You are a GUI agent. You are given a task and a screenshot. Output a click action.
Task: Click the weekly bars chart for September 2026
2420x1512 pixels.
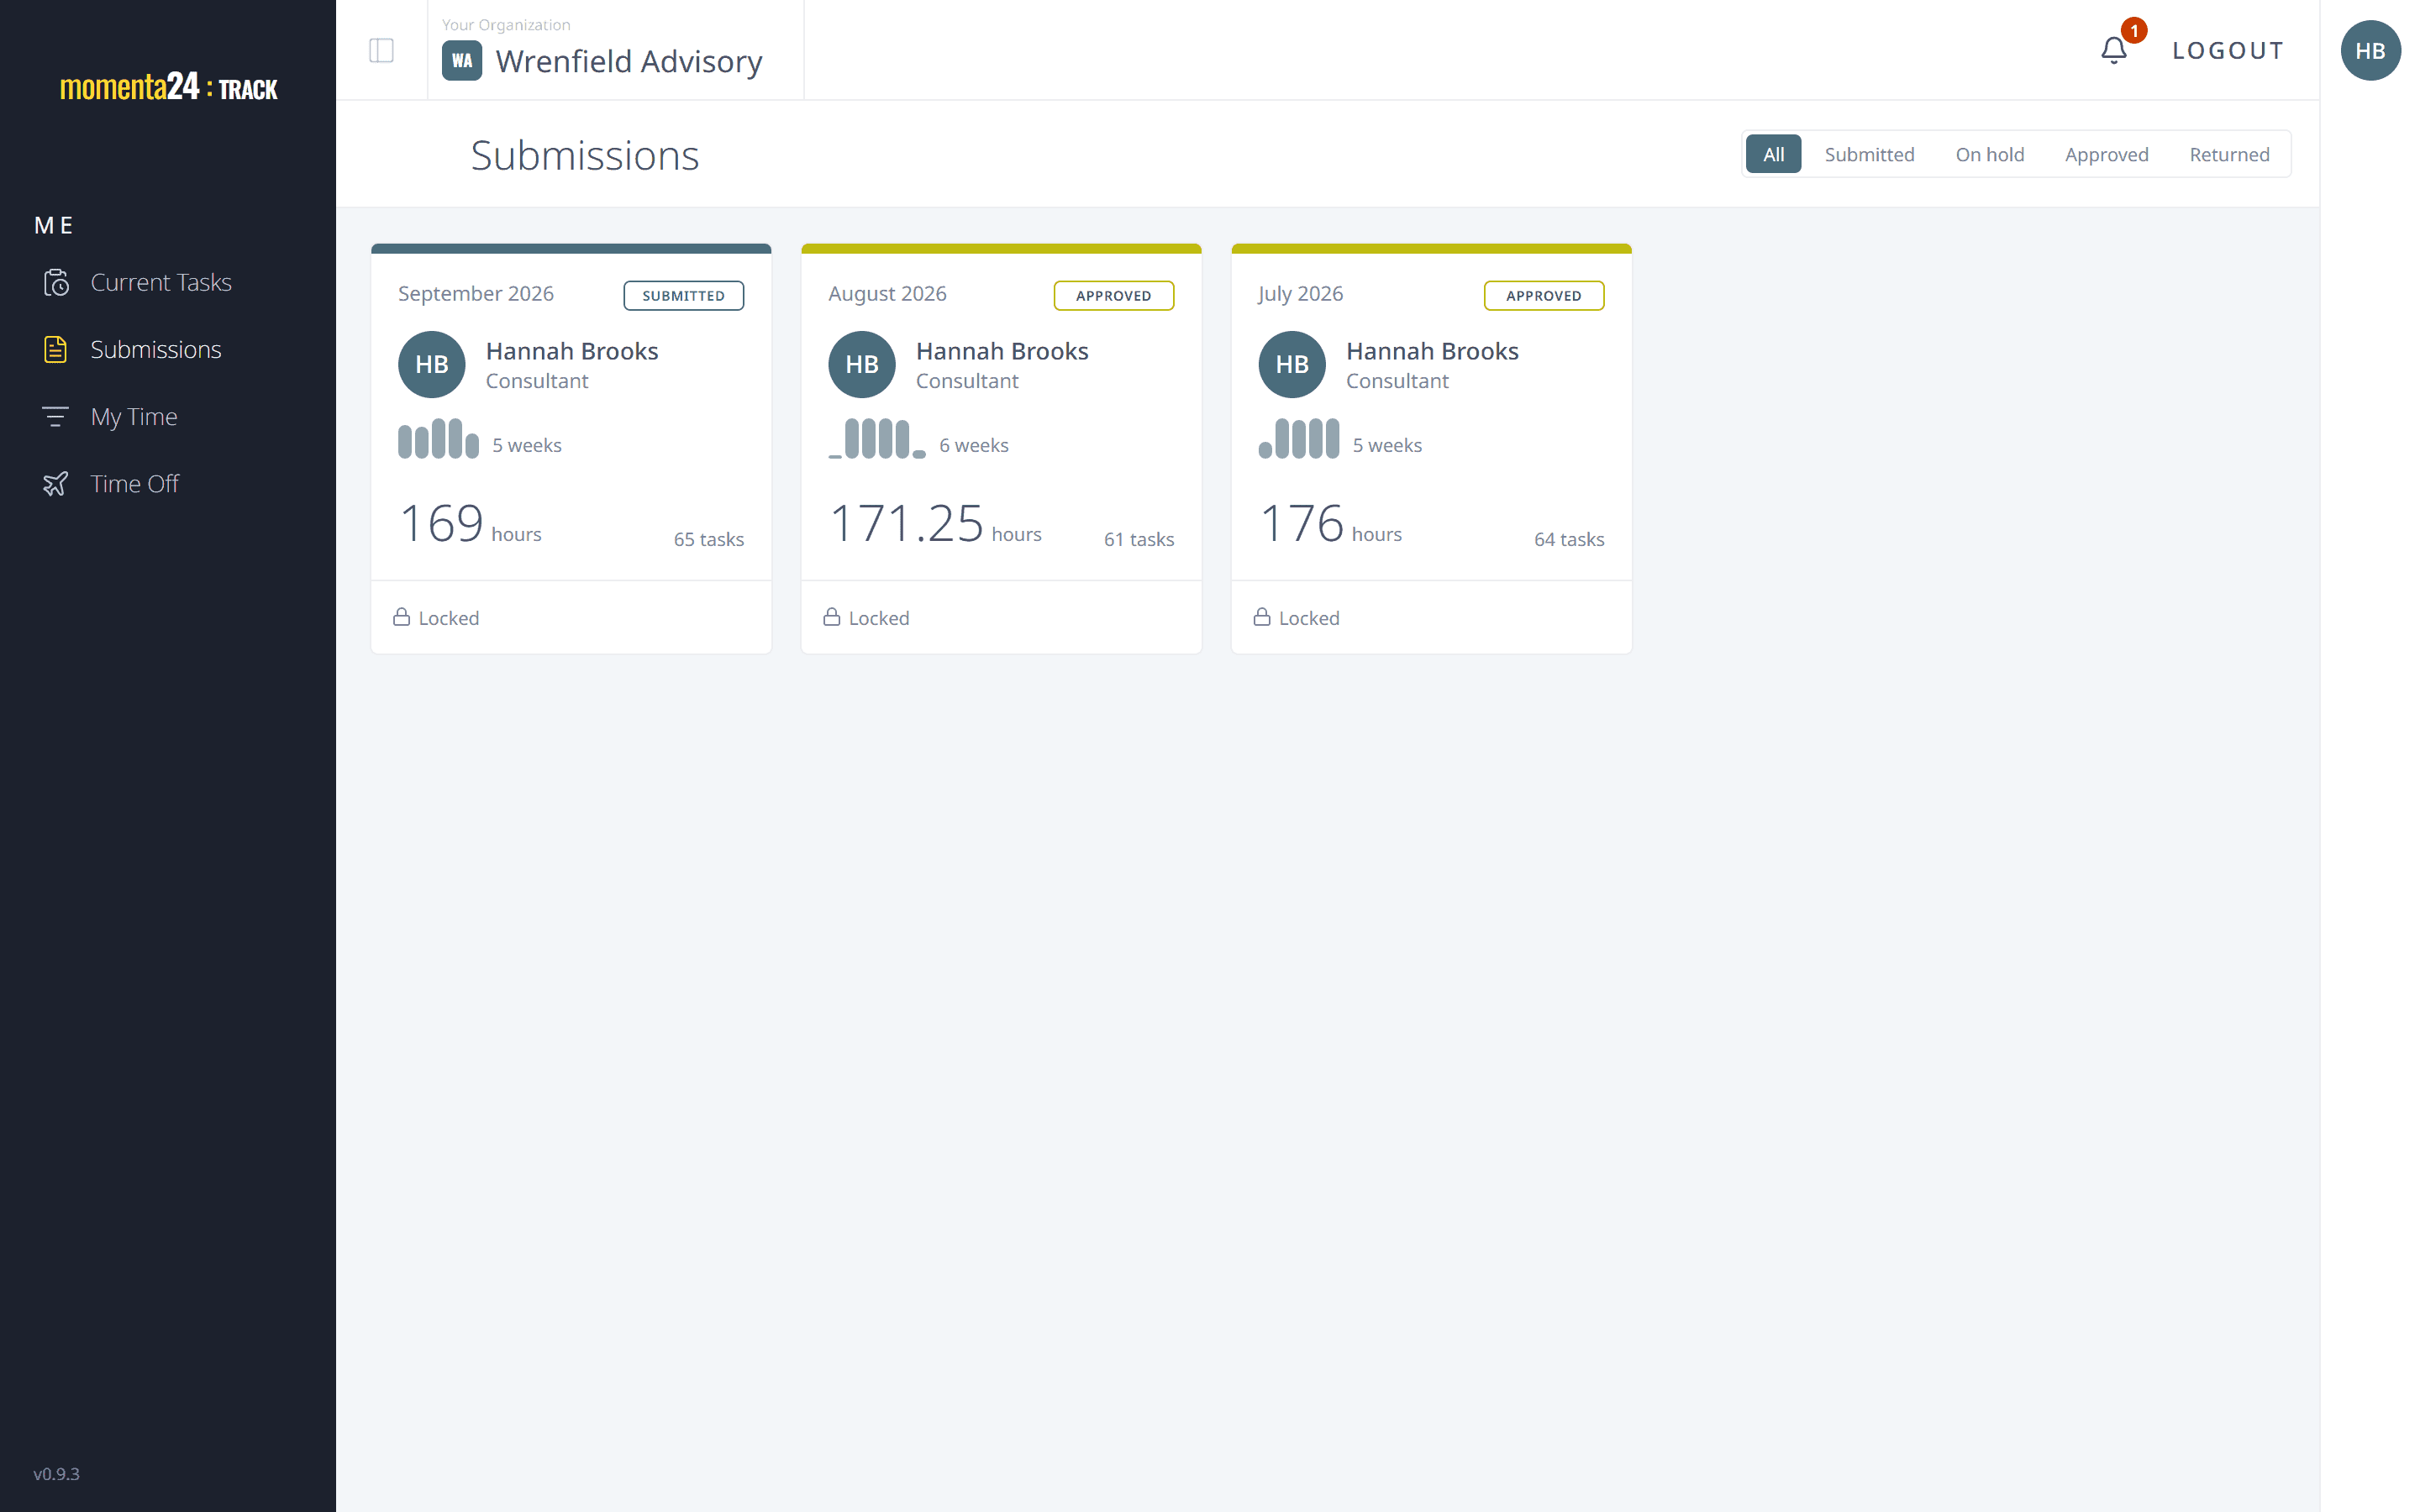tap(438, 439)
